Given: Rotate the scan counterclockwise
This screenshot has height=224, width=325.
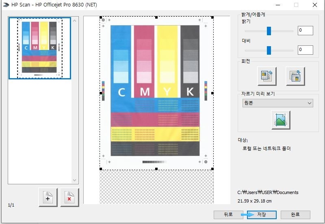Looking at the screenshot, I should pos(267,76).
